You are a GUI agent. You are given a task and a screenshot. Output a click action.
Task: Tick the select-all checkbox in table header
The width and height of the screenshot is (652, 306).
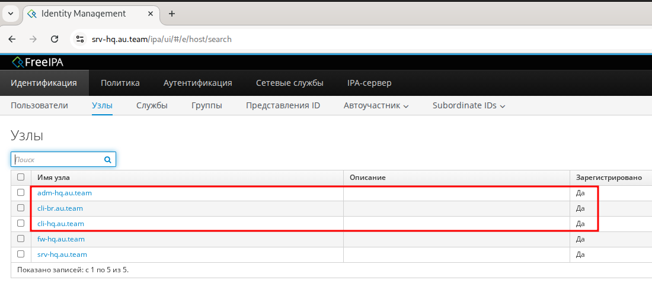pos(21,177)
